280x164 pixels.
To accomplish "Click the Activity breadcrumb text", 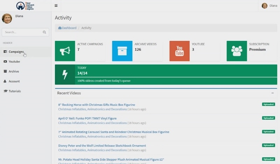I will coord(86,28).
